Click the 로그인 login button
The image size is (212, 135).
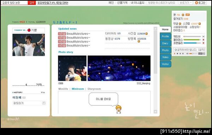[x=200, y=3]
